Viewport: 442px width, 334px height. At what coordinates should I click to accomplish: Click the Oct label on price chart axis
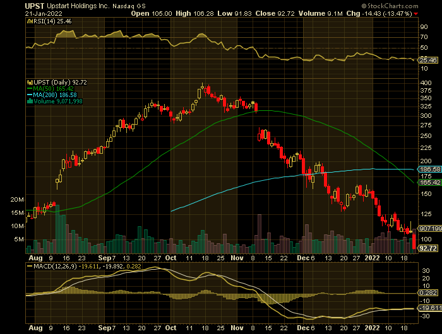tap(171, 258)
